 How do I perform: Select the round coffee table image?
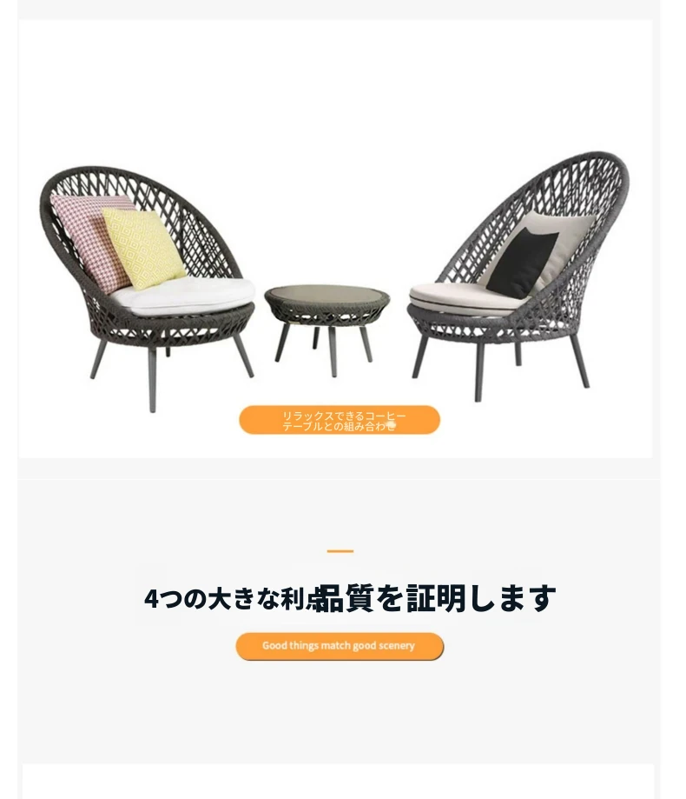point(327,330)
